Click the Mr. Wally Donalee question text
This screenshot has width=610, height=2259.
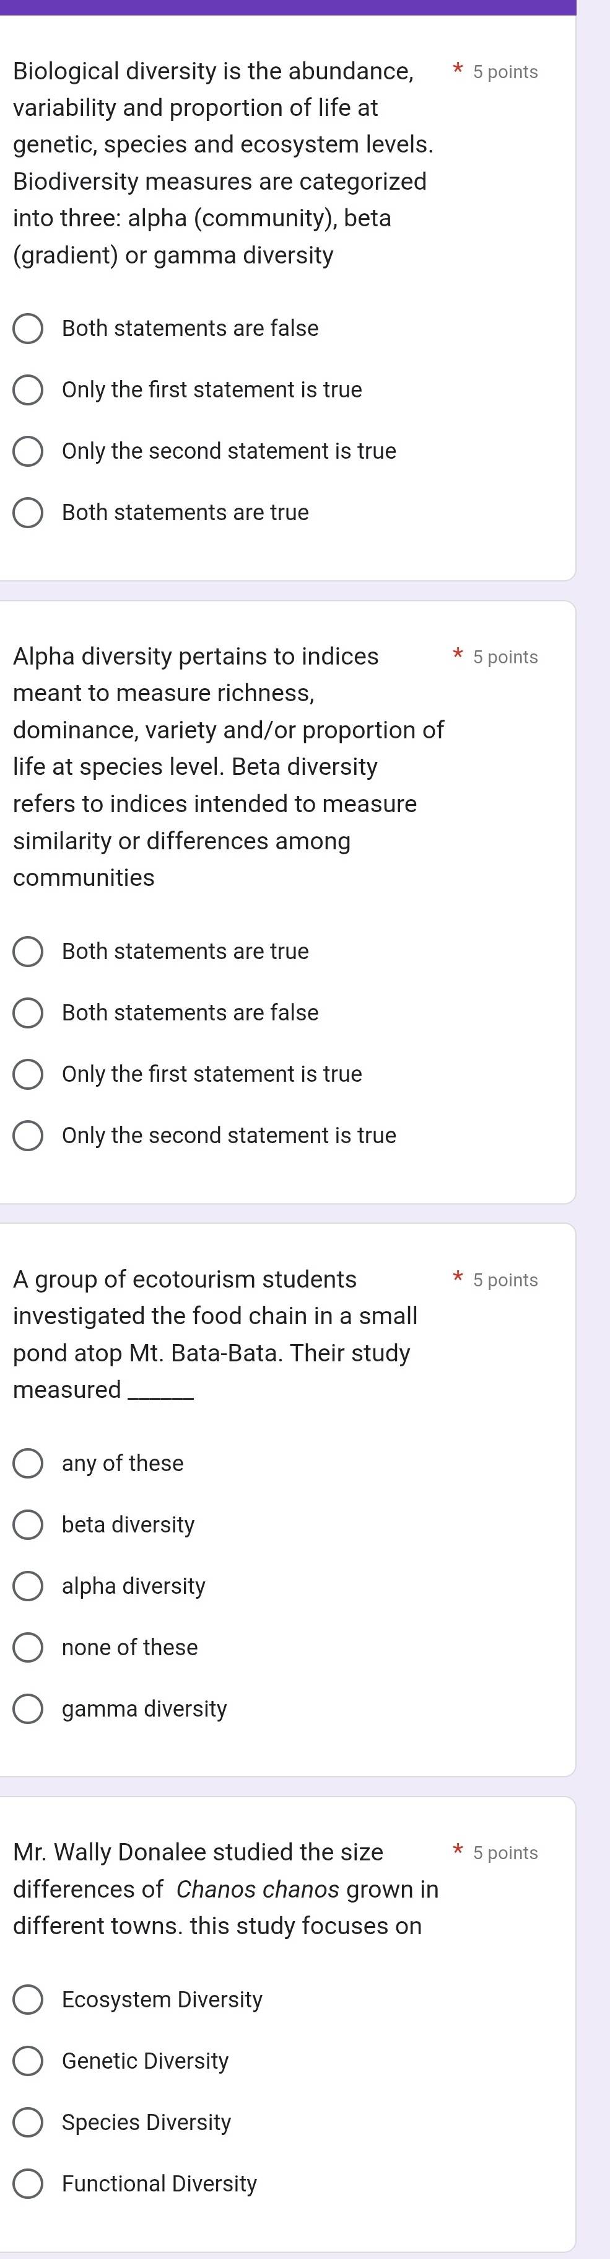coord(226,1889)
